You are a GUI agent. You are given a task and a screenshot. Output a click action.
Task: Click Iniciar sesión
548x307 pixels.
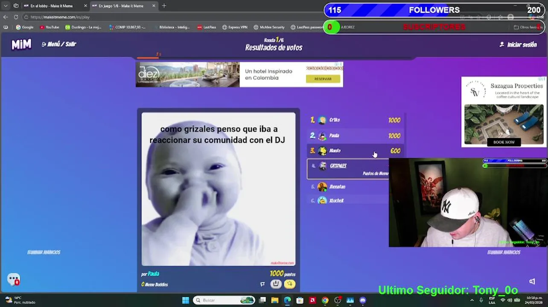tap(518, 44)
